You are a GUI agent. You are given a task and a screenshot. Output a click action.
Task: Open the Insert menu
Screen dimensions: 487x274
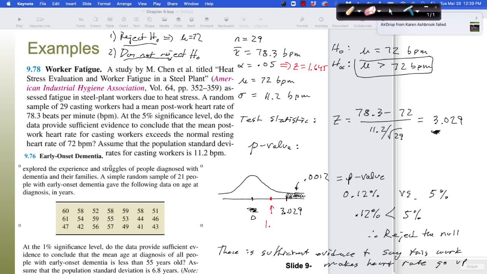pos(71,4)
